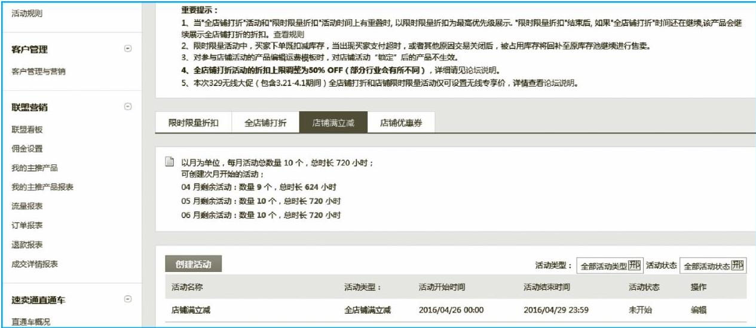Collapse the 联盟营销 section toggle icon
Image resolution: width=756 pixels, height=328 pixels.
[x=128, y=107]
